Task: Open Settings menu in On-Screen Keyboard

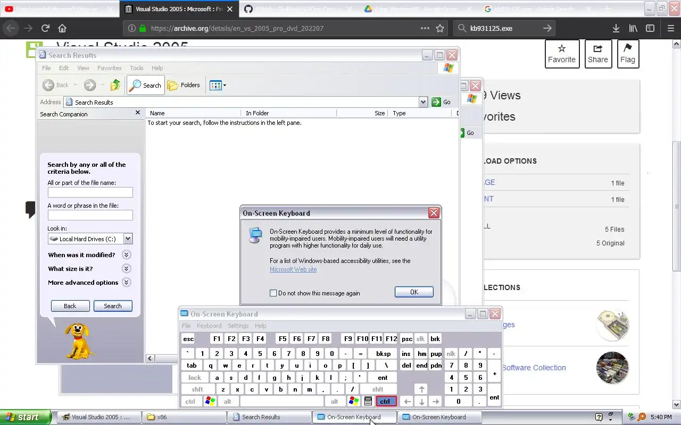Action: pyautogui.click(x=238, y=326)
